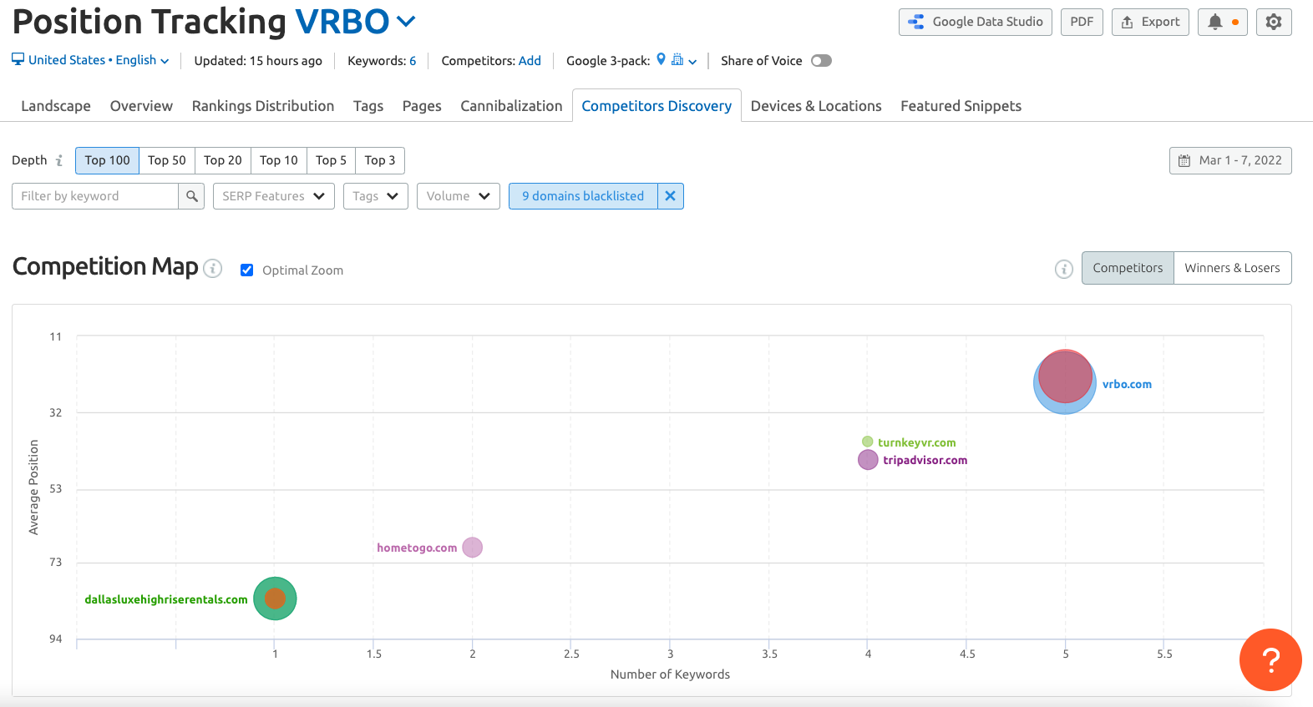This screenshot has width=1313, height=707.
Task: Click info icon beside Competitors button
Action: coord(1064,269)
